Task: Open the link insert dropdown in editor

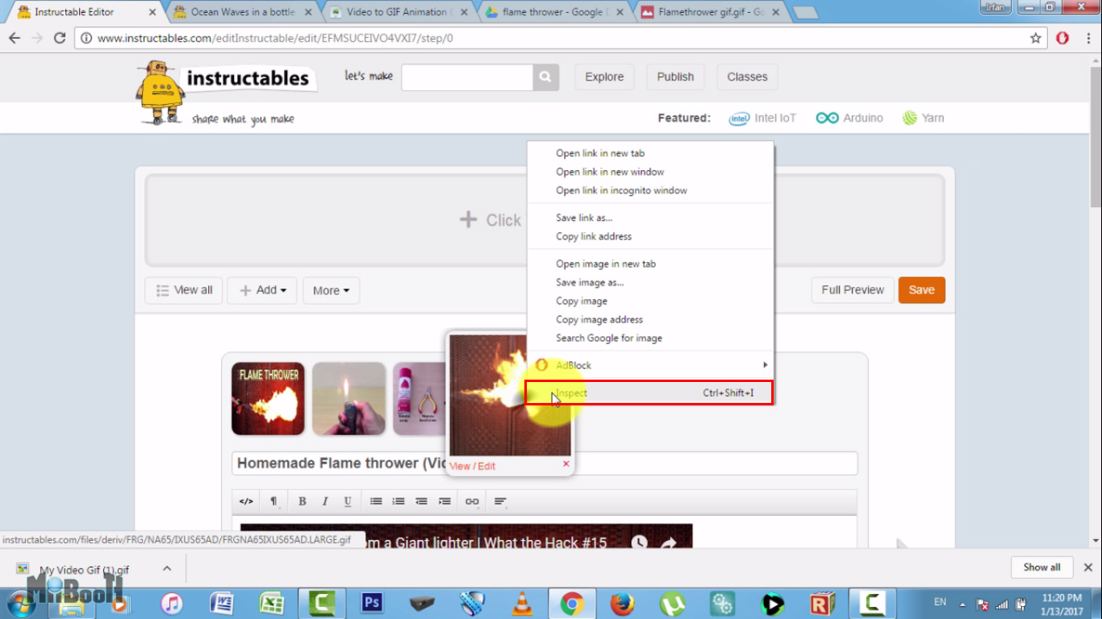Action: point(473,501)
